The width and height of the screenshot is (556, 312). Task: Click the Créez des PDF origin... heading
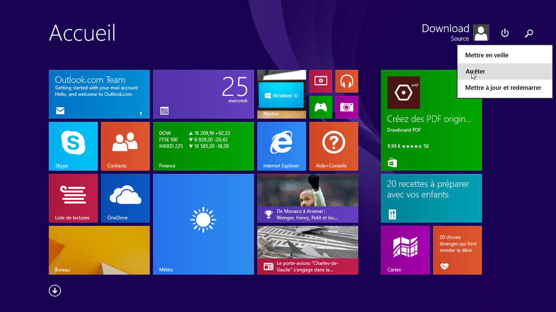[x=429, y=119]
